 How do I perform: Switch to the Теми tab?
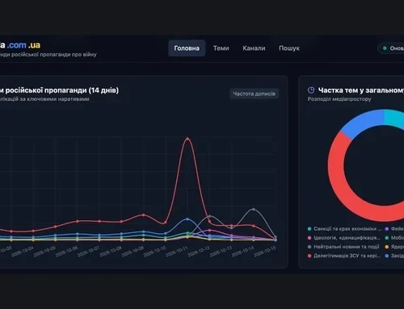(221, 48)
